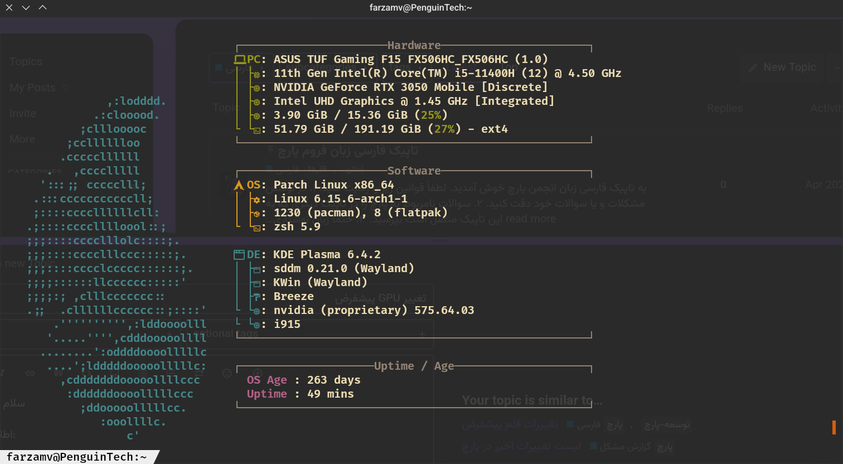Click the chip icon before NVIDIA GeForce RTX line

256,88
